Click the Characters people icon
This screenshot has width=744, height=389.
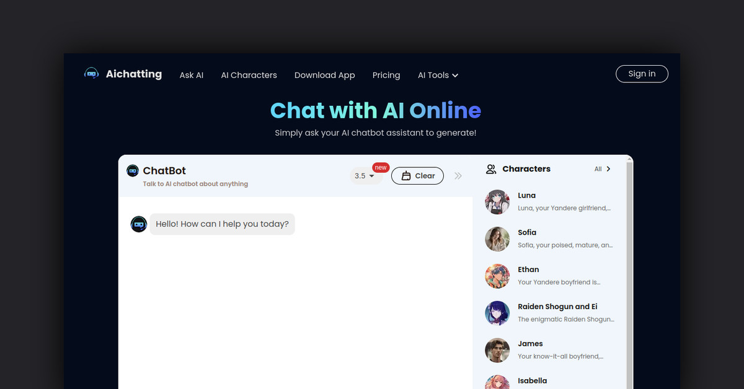491,169
